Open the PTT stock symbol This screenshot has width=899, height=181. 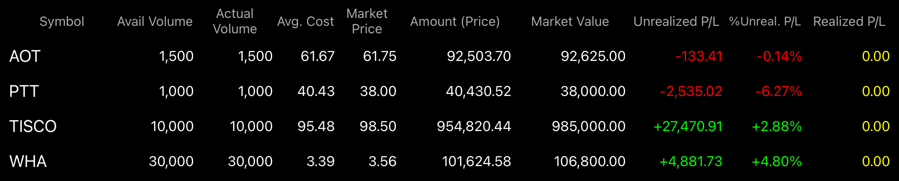(x=24, y=91)
